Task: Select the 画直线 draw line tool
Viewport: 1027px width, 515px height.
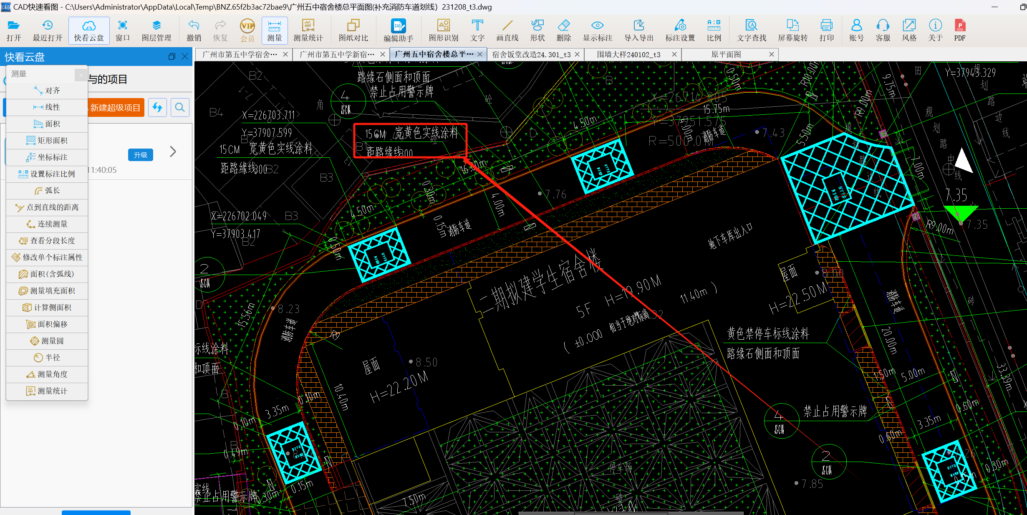Action: click(x=507, y=30)
